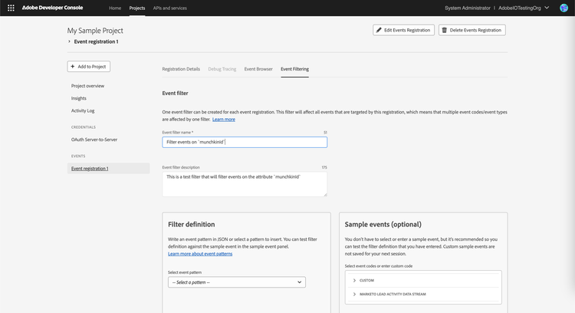The width and height of the screenshot is (575, 313).
Task: Open the Learn more link under Event filter
Action: click(x=224, y=120)
